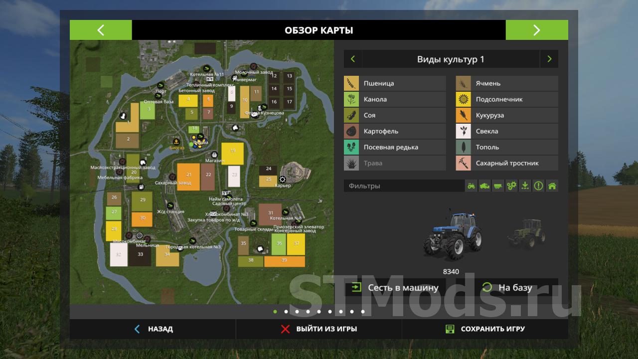This screenshot has width=638, height=359.
Task: Toggle the exclamation mark filter icon
Action: pyautogui.click(x=538, y=186)
